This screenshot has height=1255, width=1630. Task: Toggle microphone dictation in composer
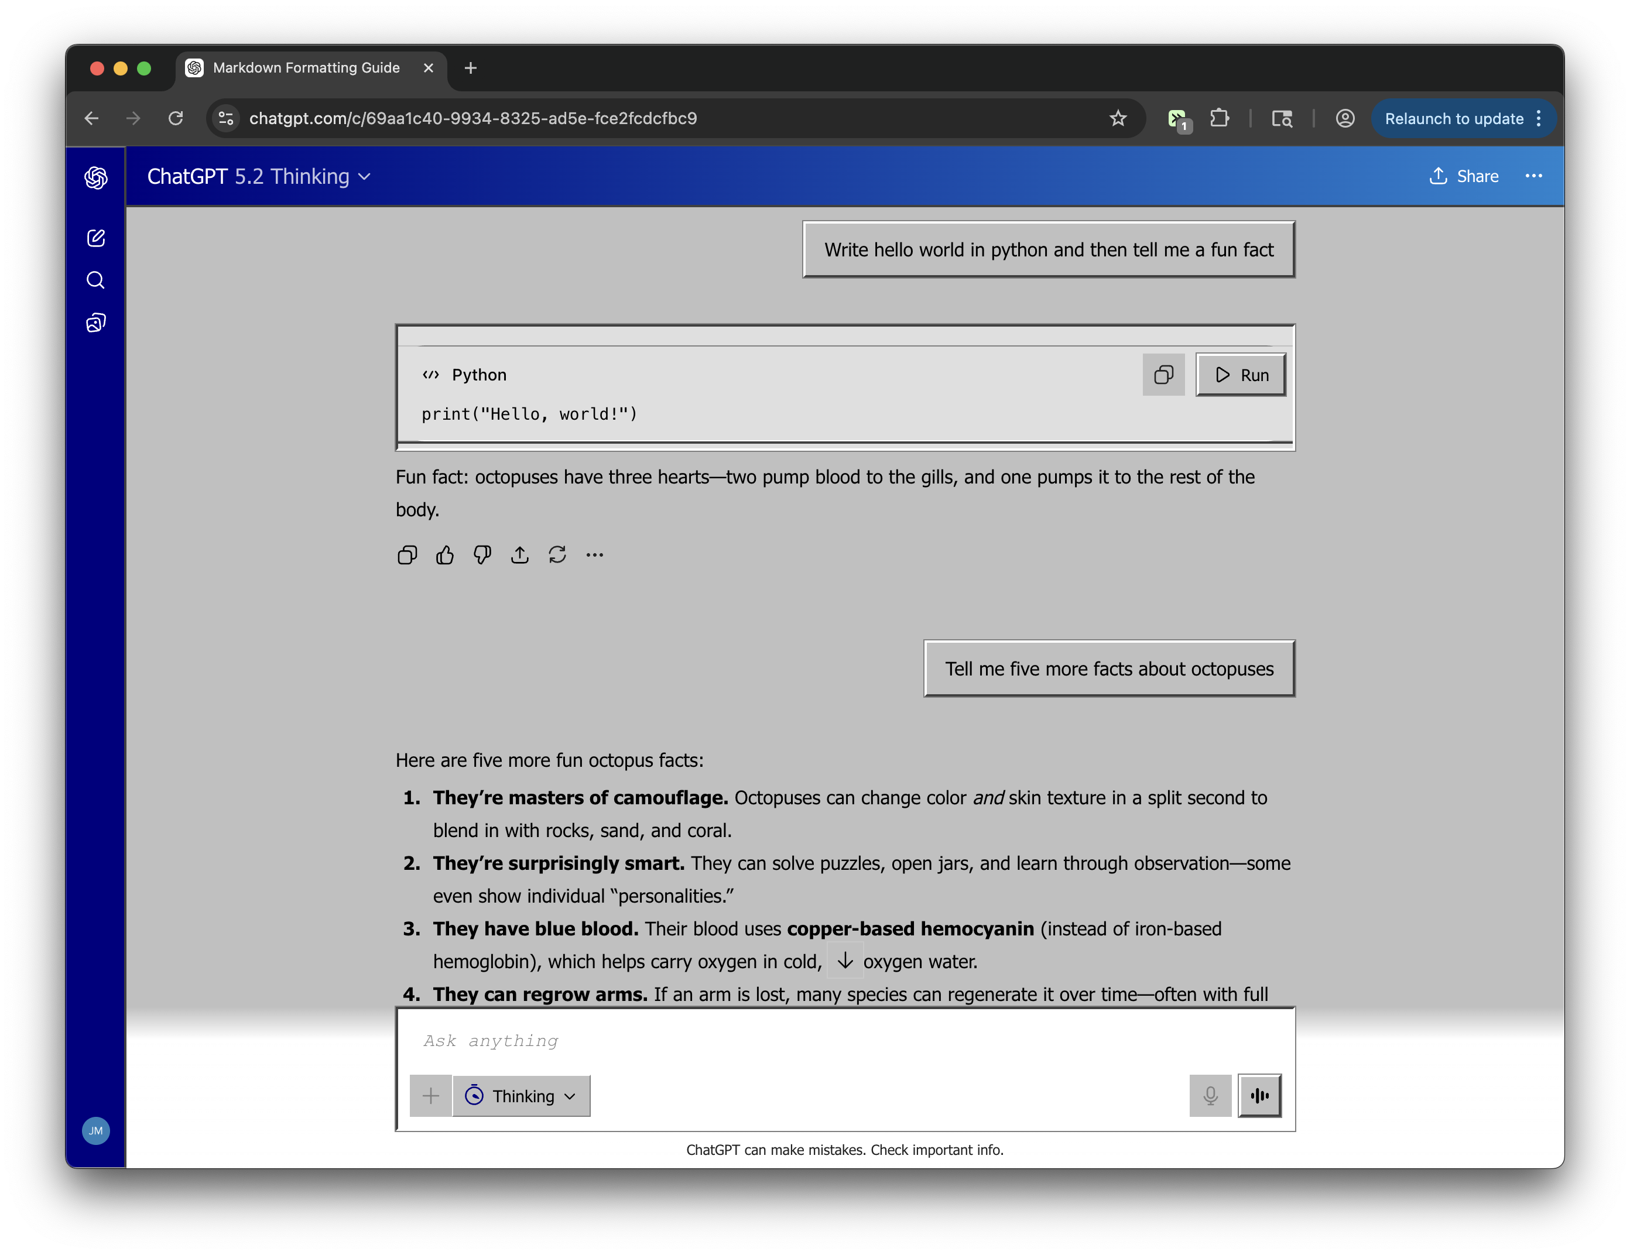(1210, 1095)
